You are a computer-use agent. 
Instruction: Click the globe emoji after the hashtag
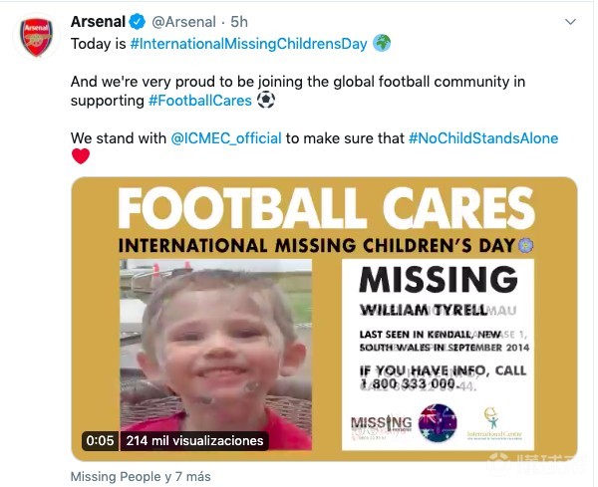pos(382,44)
